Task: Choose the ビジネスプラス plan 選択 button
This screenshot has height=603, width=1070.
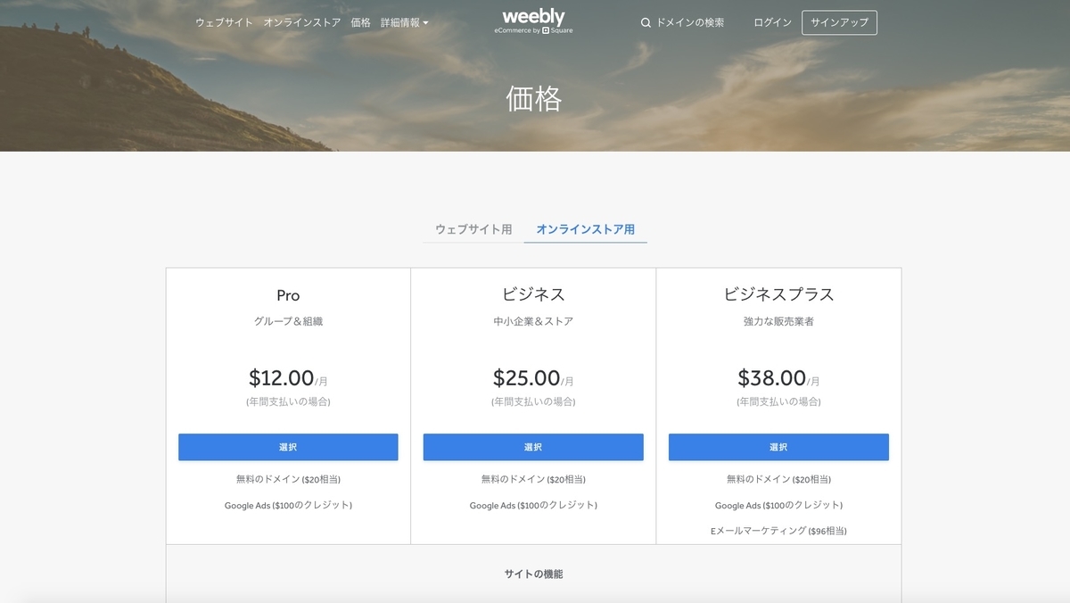Action: tap(778, 447)
